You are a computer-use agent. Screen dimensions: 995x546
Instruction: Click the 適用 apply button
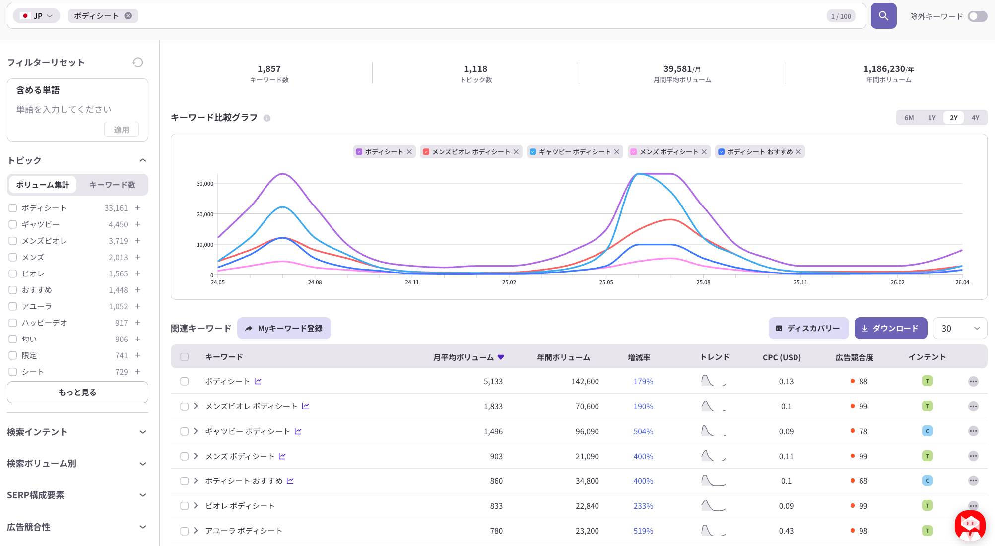tap(122, 130)
